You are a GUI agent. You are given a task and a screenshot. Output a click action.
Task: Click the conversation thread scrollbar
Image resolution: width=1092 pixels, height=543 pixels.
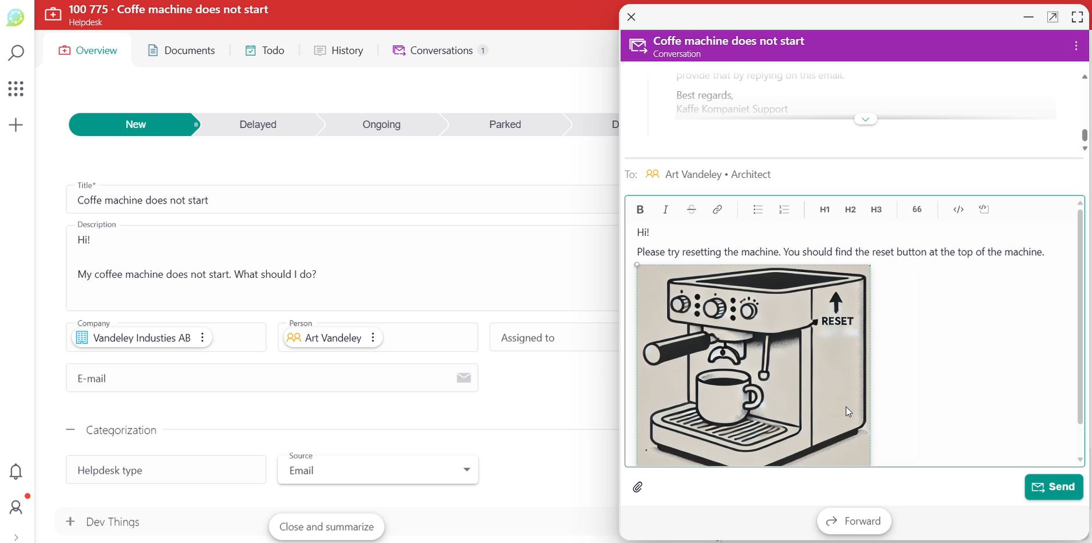(1084, 135)
